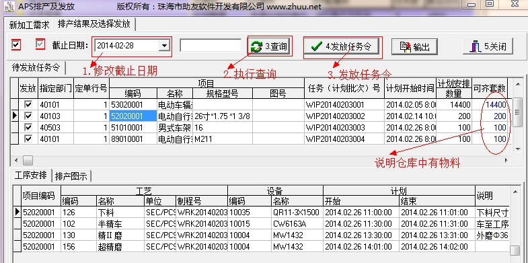Click the equipment code cell 10035
The image size is (528, 263).
[250, 213]
